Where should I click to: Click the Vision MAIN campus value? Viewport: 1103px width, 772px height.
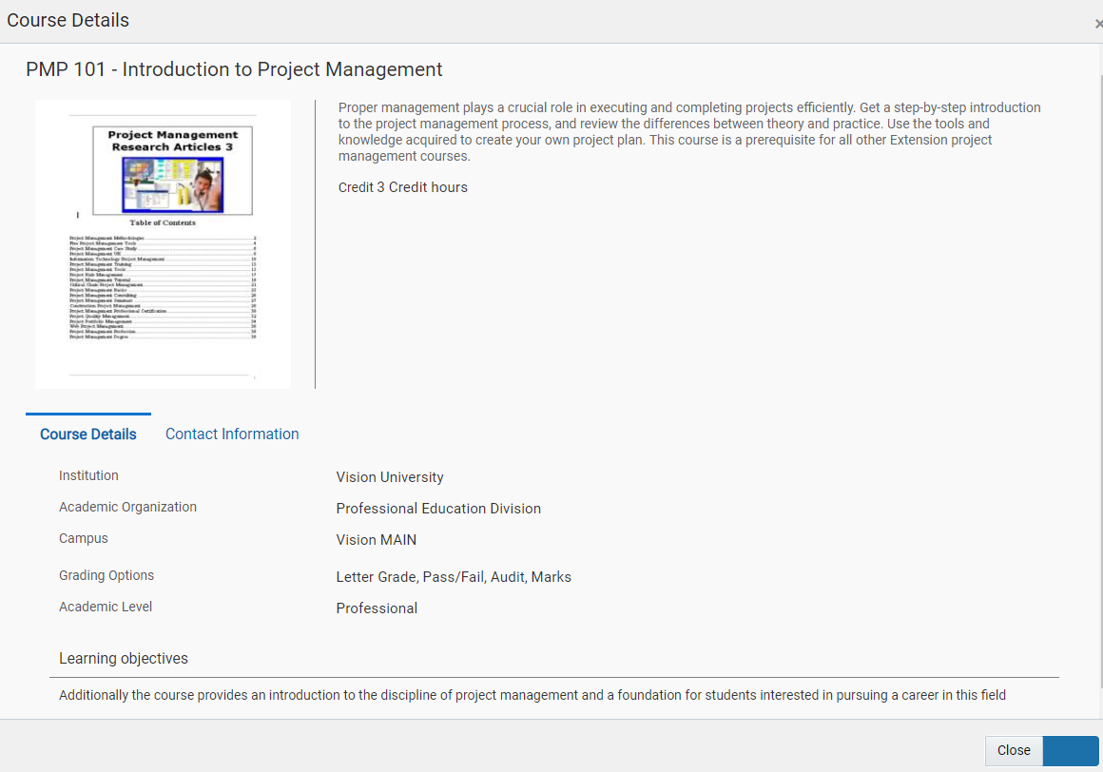coord(377,540)
